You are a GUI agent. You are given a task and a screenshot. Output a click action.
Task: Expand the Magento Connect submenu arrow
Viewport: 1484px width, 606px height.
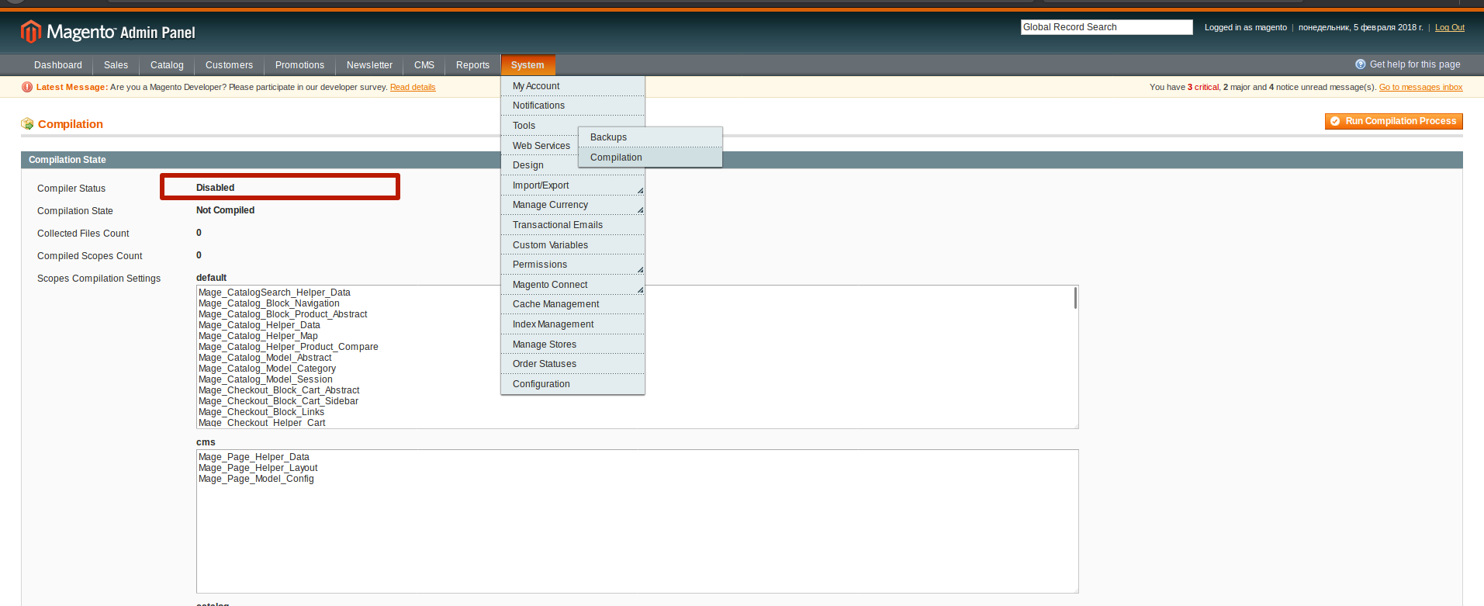point(640,289)
